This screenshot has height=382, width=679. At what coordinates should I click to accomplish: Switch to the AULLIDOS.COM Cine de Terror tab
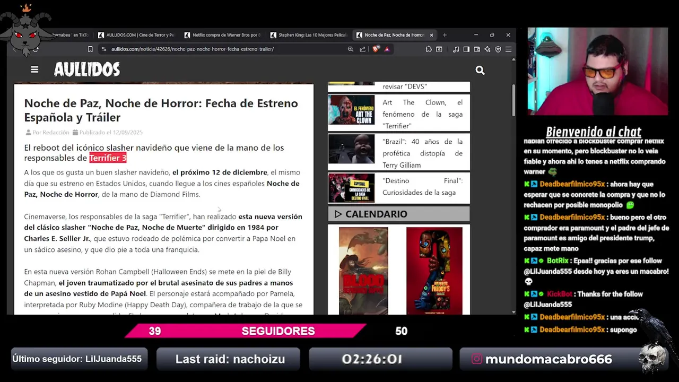pos(136,35)
